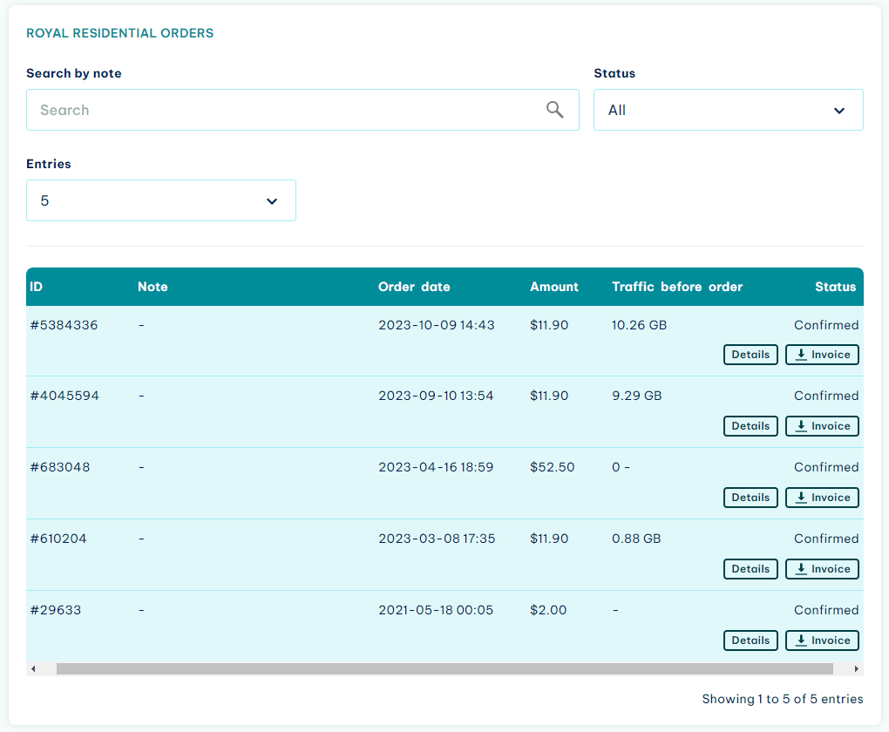This screenshot has width=889, height=732.
Task: Select order ID #683048
Action: point(60,467)
